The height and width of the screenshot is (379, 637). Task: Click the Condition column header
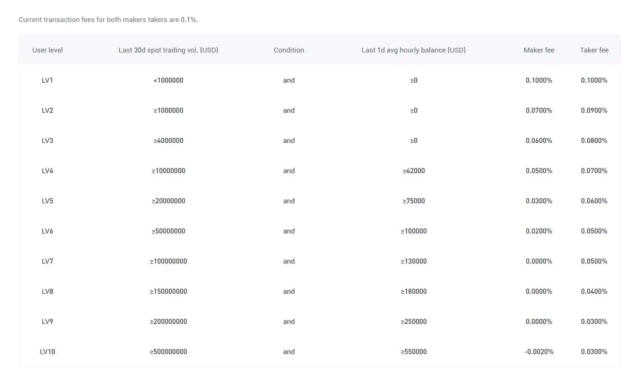[289, 50]
